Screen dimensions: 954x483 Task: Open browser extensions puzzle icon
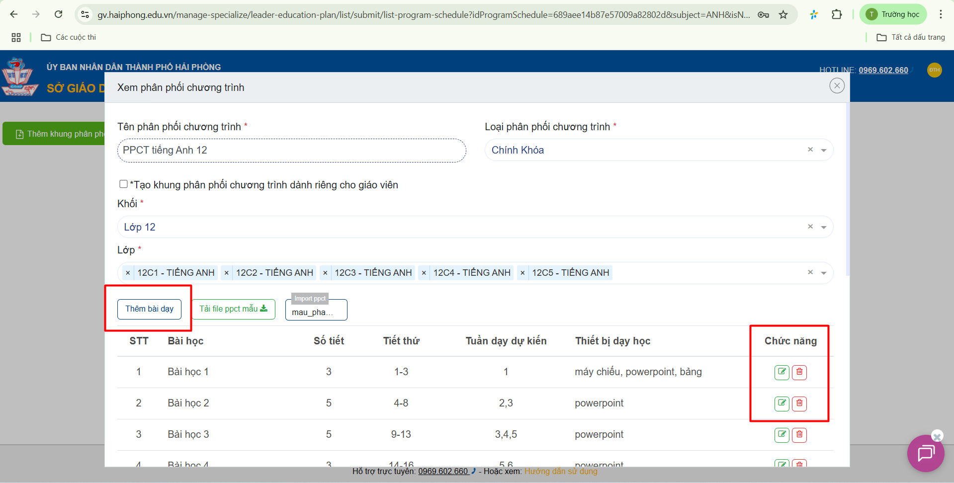pos(837,14)
